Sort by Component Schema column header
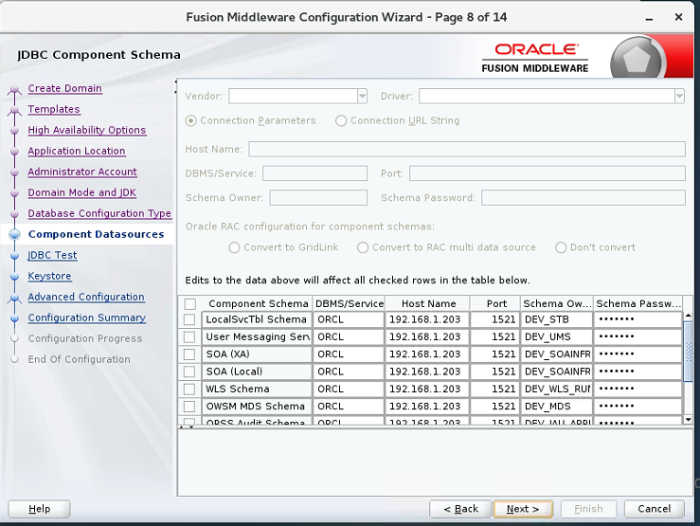 [x=258, y=303]
